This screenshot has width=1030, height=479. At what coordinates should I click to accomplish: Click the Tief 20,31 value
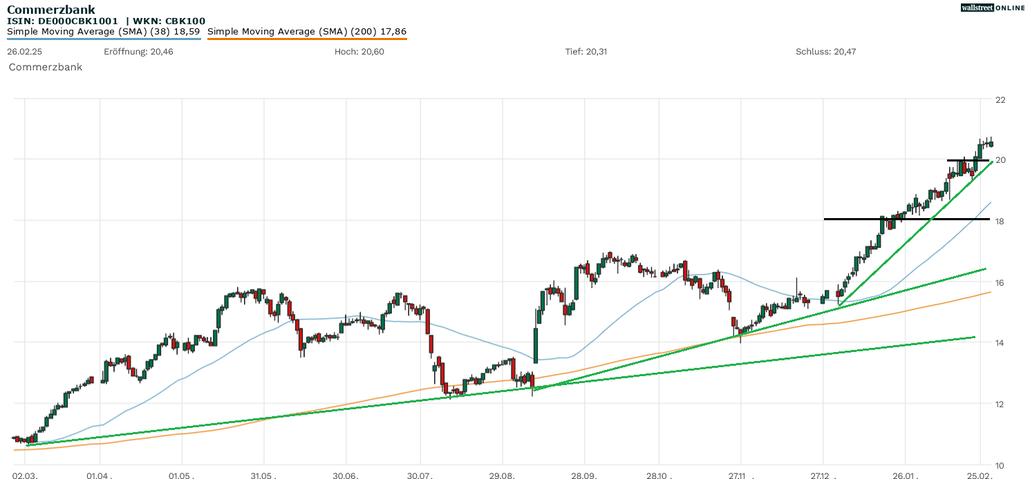[586, 52]
